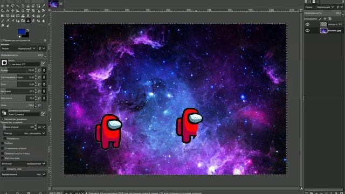
Task: Enable the Сглаженные штрихи checkbox
Action: pos(2,148)
